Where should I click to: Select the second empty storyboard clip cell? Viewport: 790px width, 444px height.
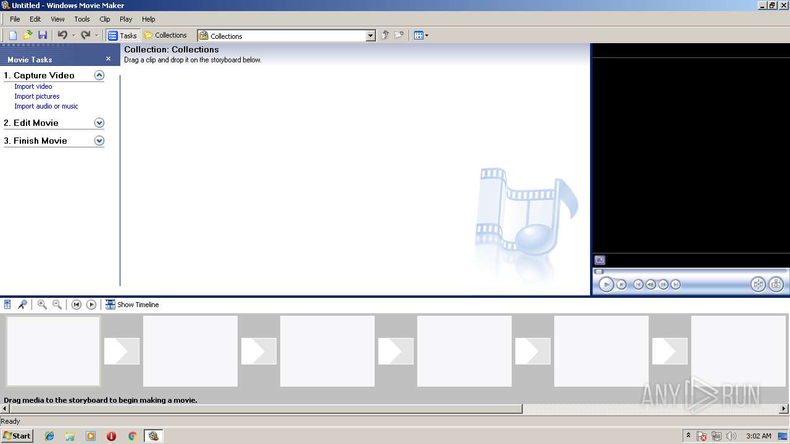click(x=190, y=351)
